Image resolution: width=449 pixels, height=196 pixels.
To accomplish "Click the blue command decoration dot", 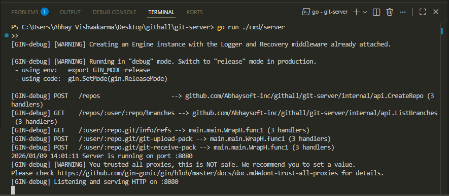I will pos(7,36).
